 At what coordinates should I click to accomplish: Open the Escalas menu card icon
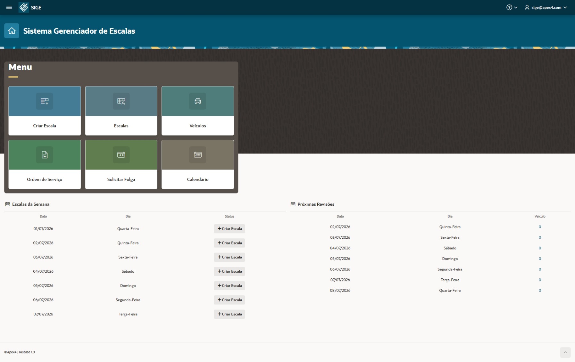pos(121,101)
